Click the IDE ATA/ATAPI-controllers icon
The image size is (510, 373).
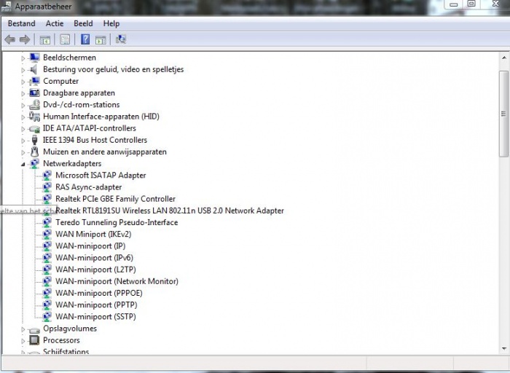tap(34, 128)
